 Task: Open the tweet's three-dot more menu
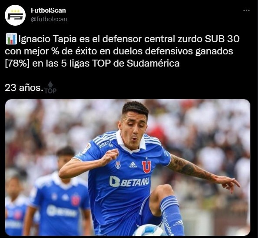point(246,10)
